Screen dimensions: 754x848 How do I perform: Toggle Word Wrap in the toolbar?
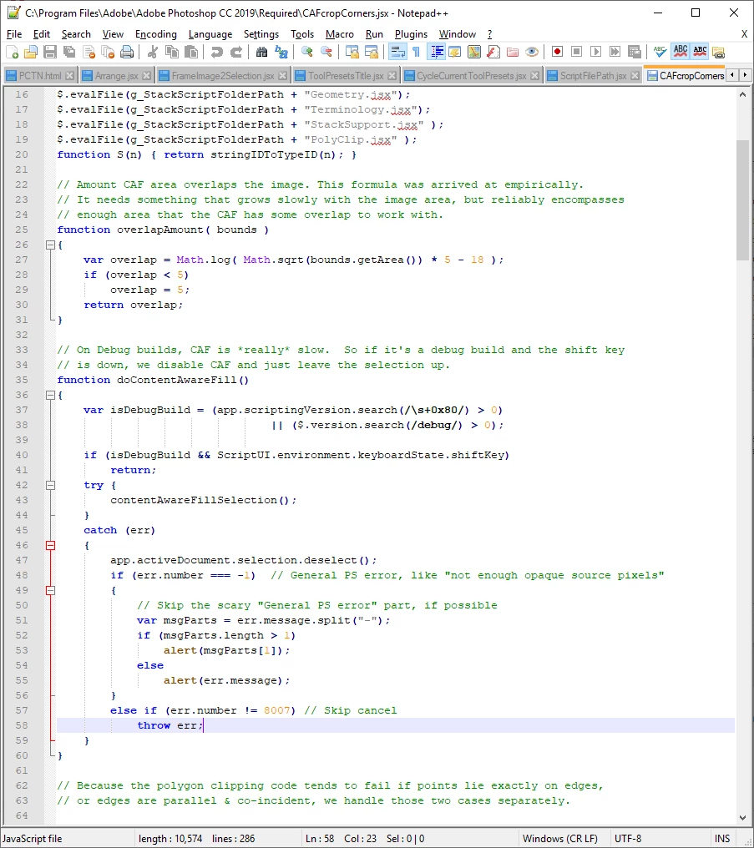(397, 52)
